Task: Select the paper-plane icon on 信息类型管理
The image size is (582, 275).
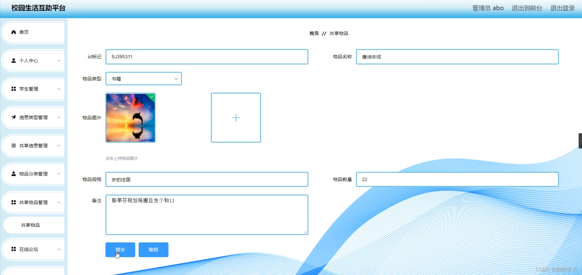Action: pyautogui.click(x=13, y=117)
